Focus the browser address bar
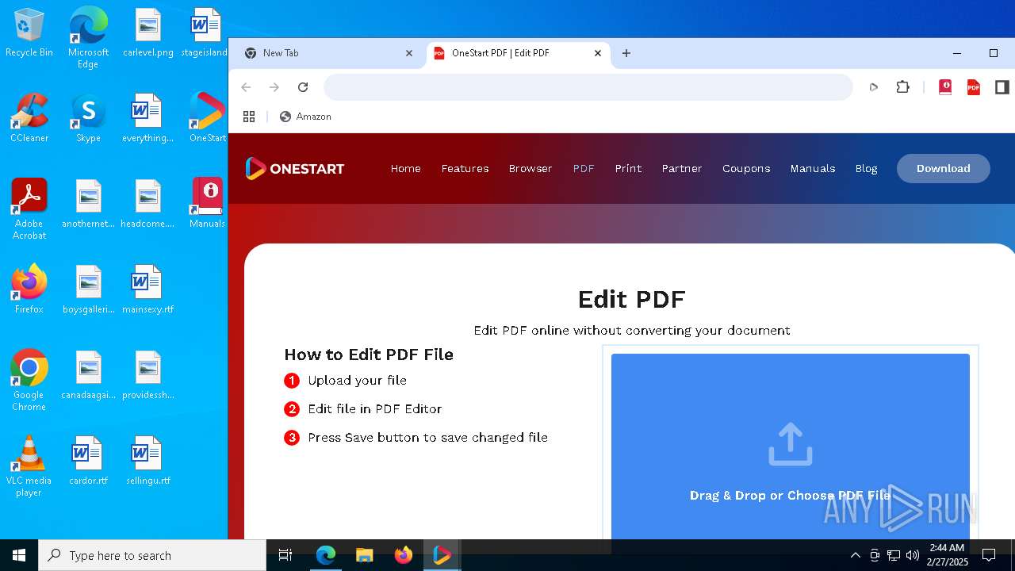1015x571 pixels. pos(588,87)
